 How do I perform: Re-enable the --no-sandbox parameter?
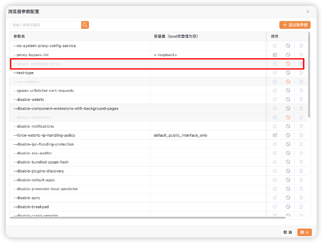[288, 82]
